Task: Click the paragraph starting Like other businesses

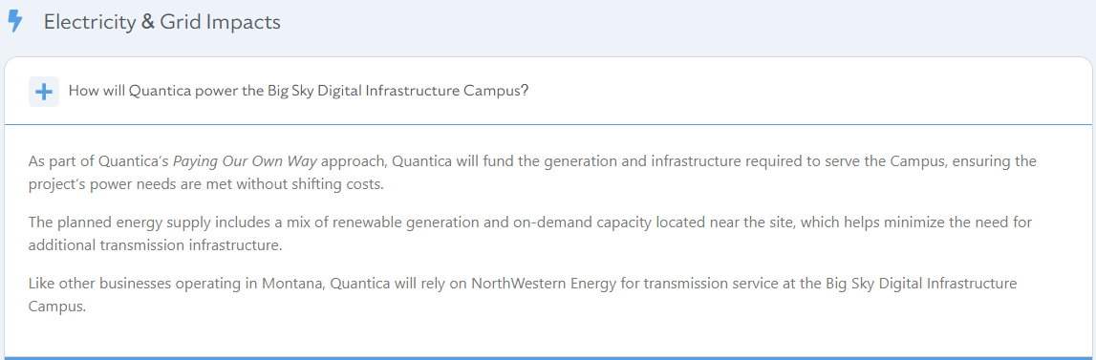Action: [x=522, y=295]
